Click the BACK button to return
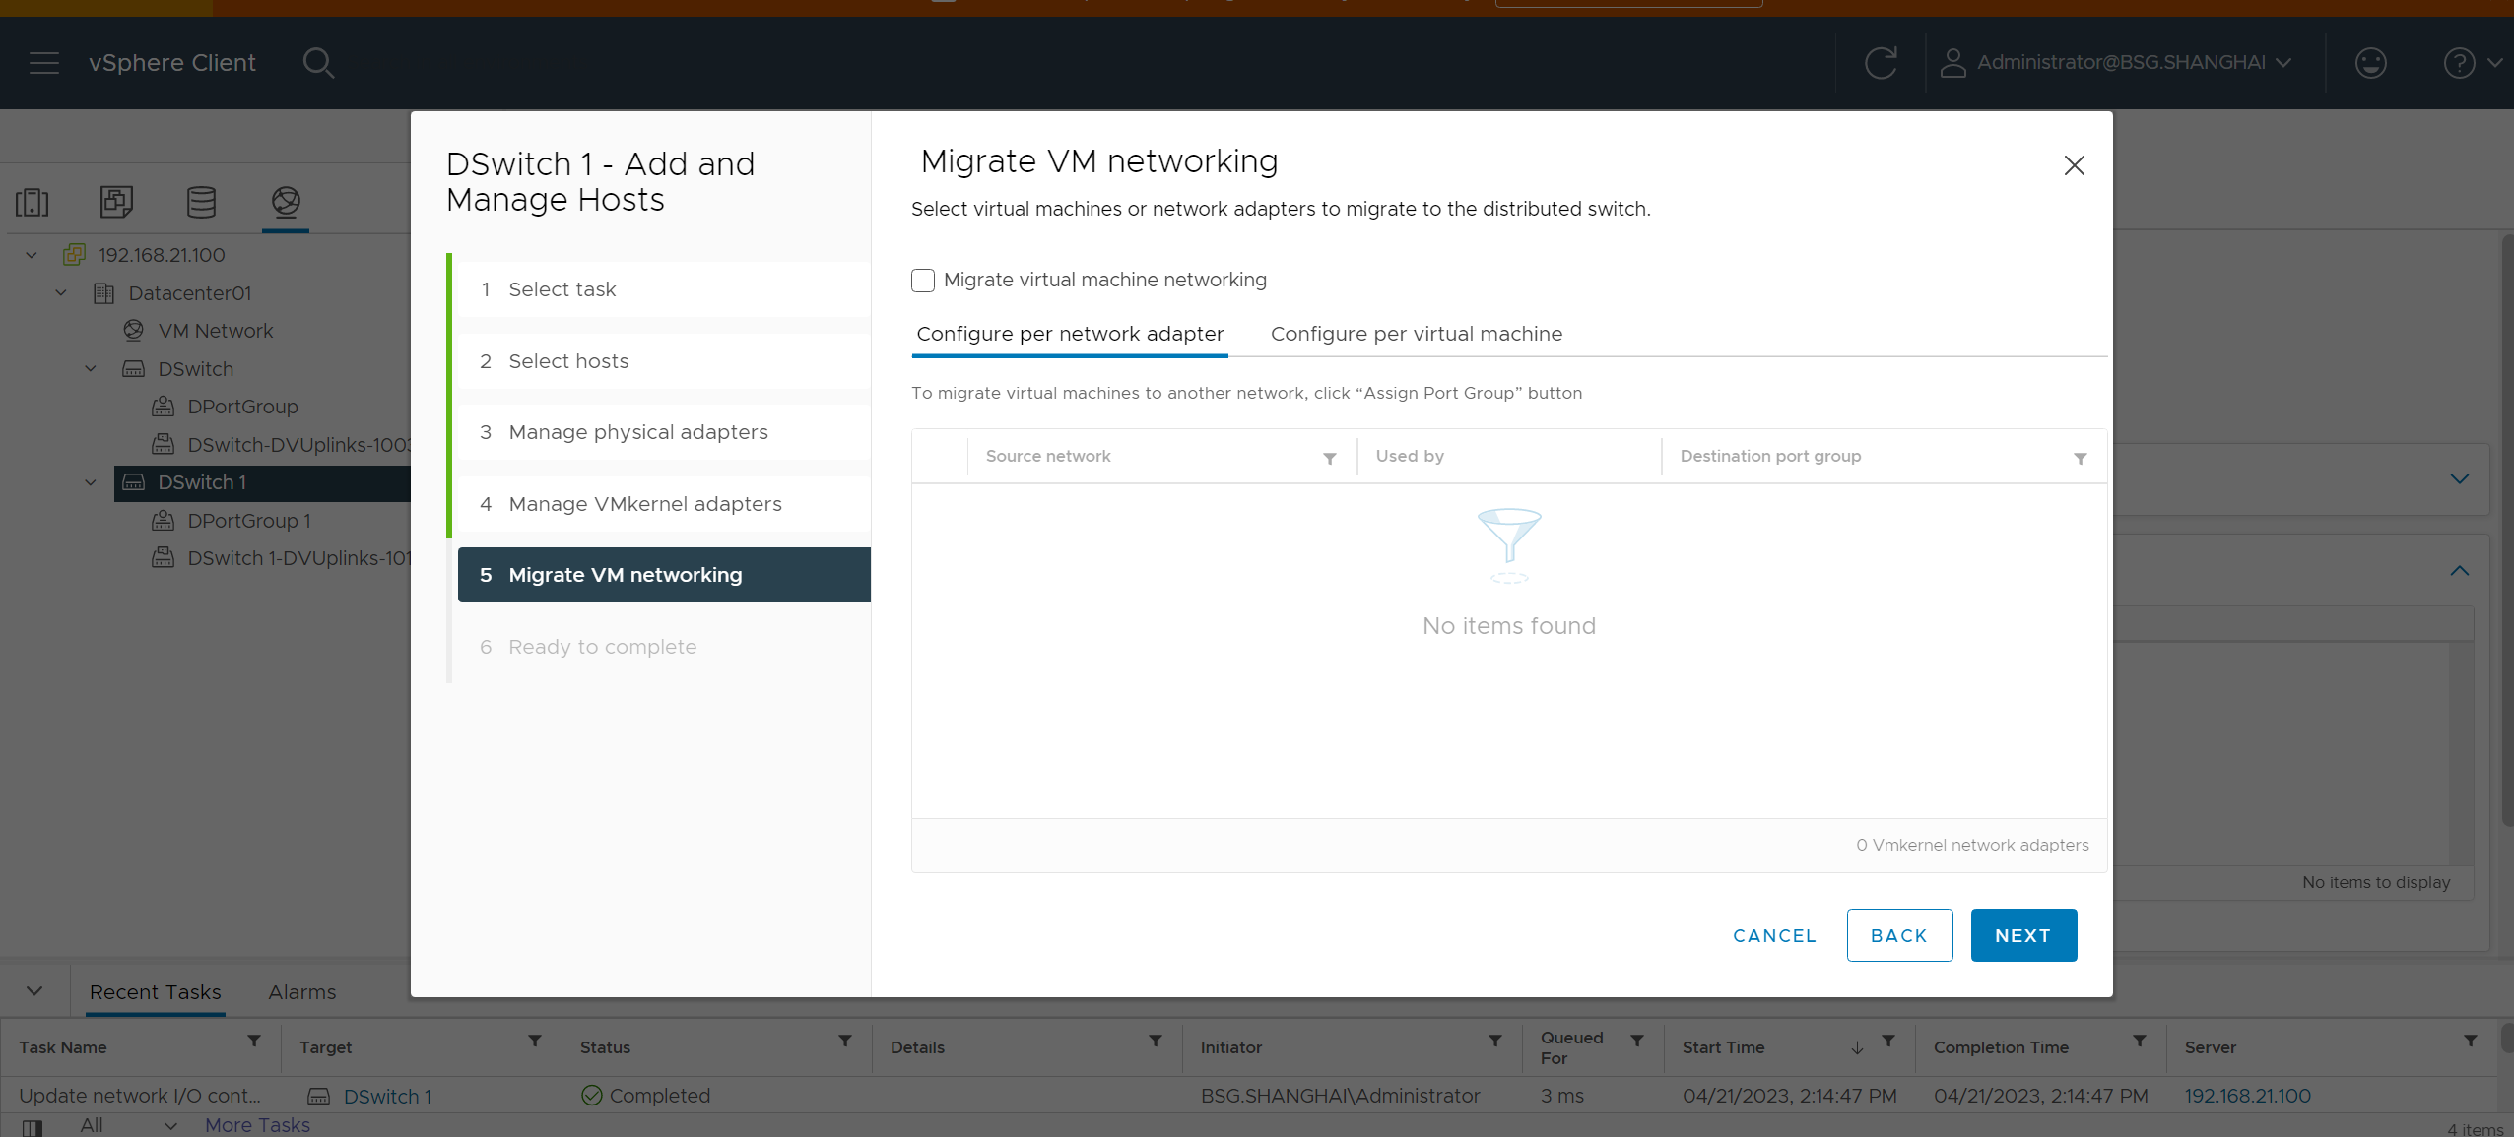This screenshot has height=1137, width=2514. pyautogui.click(x=1898, y=935)
